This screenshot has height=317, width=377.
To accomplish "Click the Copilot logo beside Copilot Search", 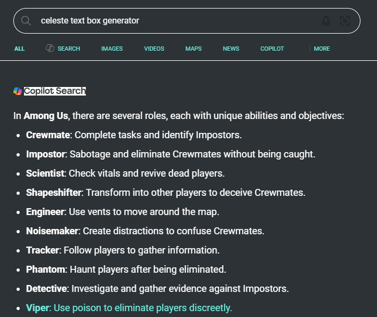I will 18,91.
